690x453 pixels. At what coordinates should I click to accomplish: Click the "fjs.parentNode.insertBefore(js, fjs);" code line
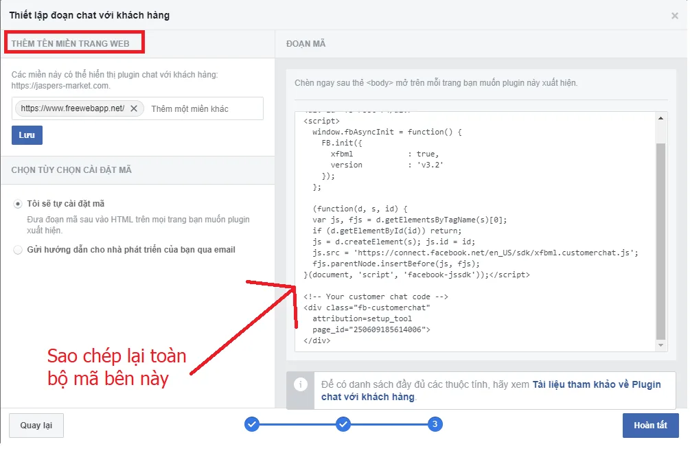396,264
